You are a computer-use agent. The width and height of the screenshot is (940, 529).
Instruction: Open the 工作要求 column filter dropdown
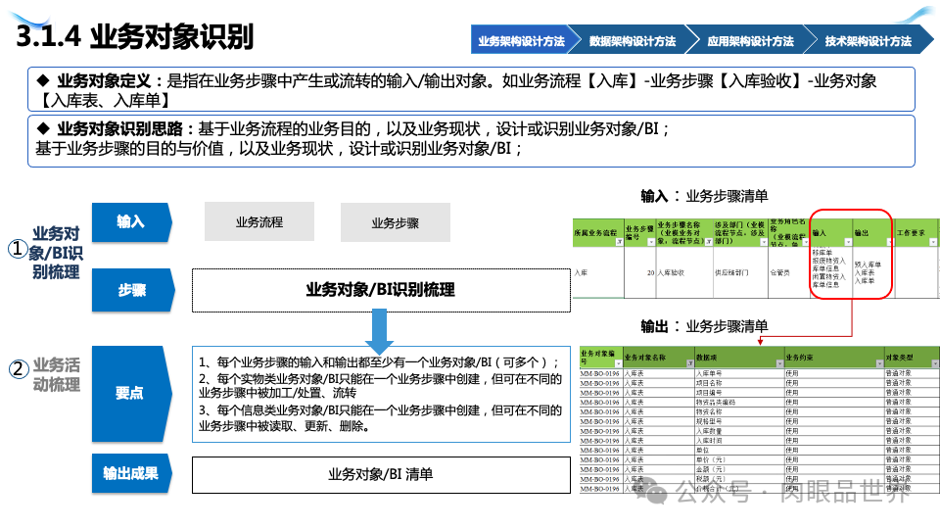pos(933,242)
